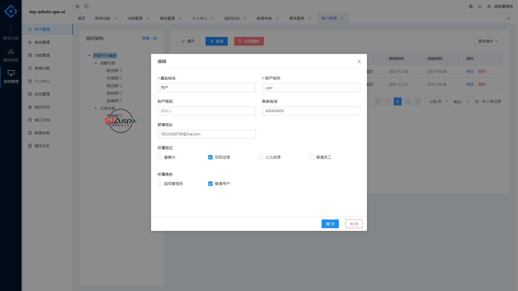Open 数据字典 in the side menu

tap(47, 133)
